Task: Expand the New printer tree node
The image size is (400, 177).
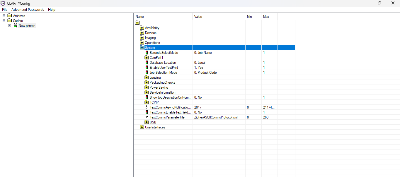Action: [9, 26]
